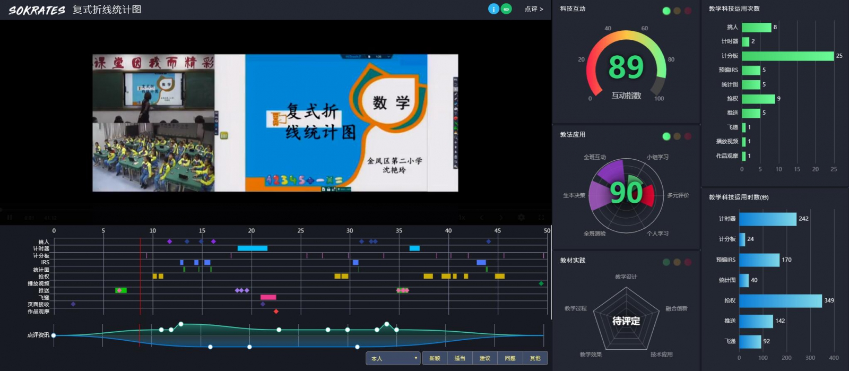Image resolution: width=849 pixels, height=371 pixels.
Task: Change the 1x playback speed
Action: pos(462,217)
